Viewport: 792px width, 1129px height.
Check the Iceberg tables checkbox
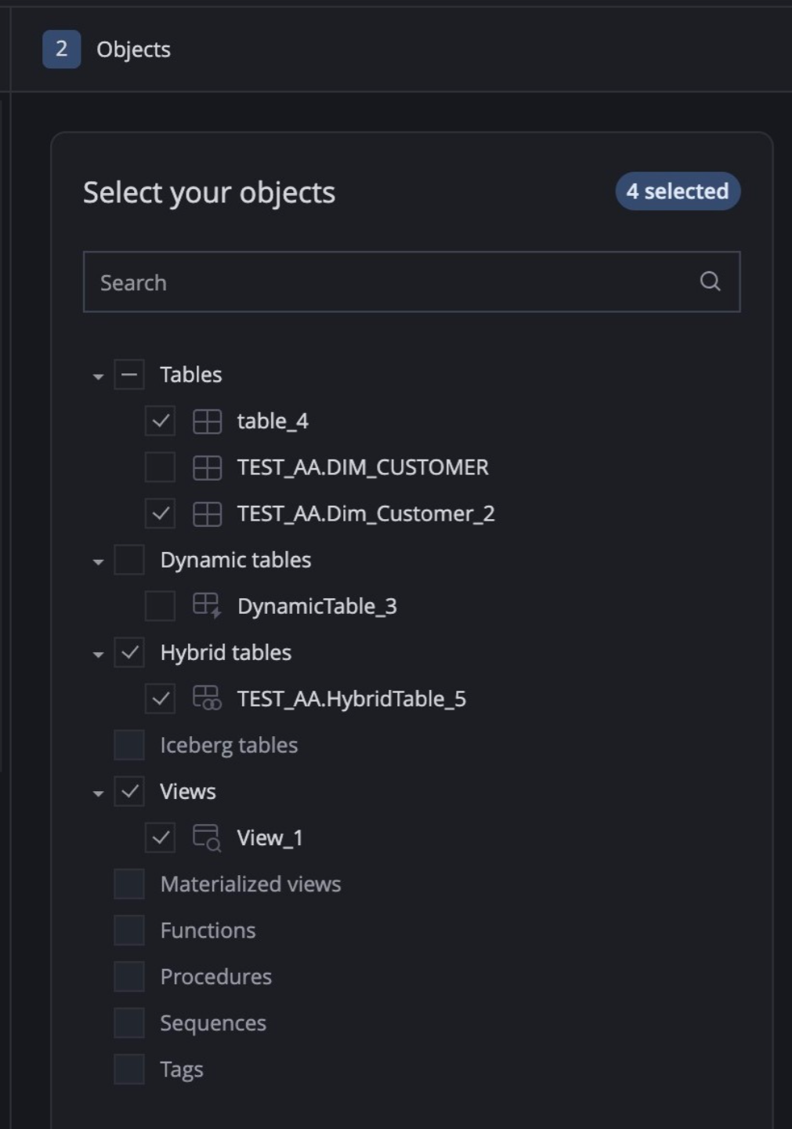(129, 745)
